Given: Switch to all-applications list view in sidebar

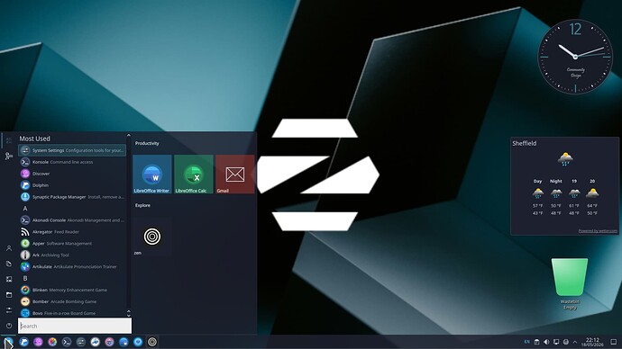Looking at the screenshot, I should coord(9,140).
